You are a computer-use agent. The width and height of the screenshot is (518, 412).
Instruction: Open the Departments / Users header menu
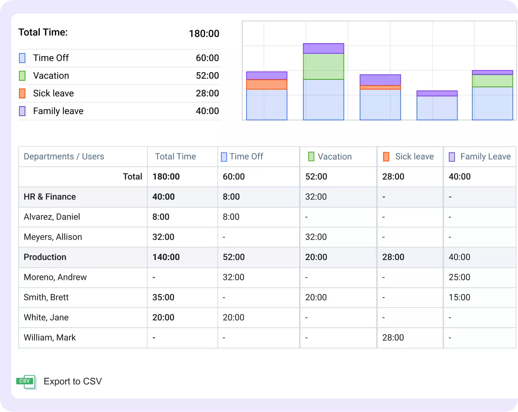pyautogui.click(x=63, y=156)
